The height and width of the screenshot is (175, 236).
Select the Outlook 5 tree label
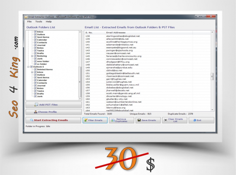[39, 67]
